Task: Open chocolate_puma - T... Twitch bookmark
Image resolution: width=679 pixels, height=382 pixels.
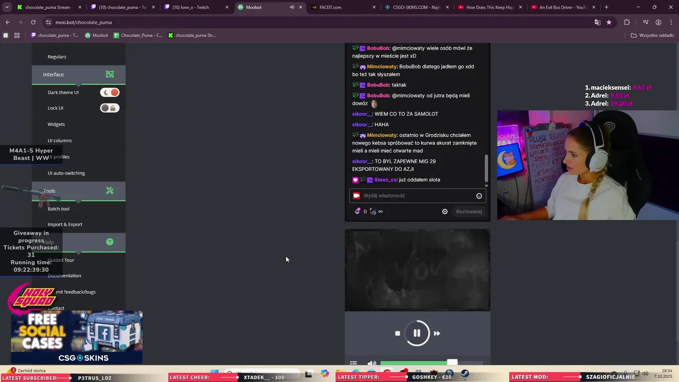Action: click(x=55, y=36)
